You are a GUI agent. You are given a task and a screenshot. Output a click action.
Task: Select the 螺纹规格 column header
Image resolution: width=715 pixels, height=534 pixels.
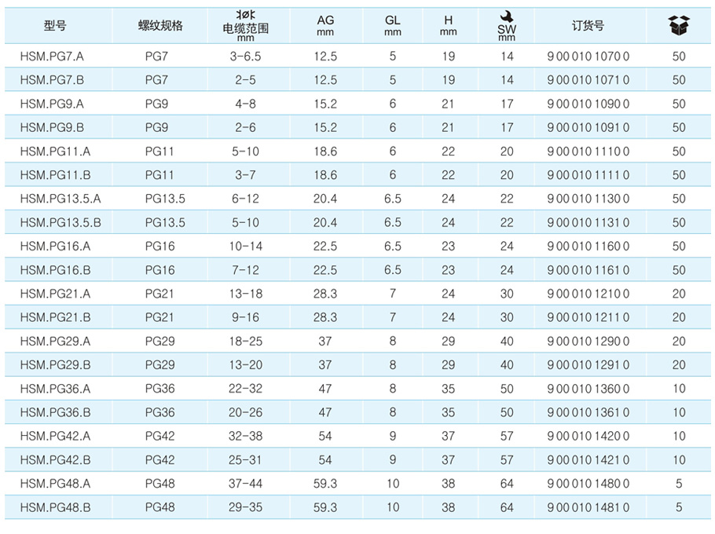pyautogui.click(x=160, y=25)
